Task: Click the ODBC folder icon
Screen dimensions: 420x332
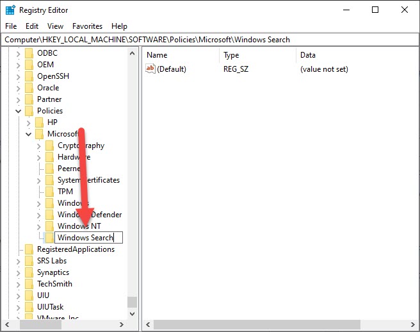Action: coord(29,53)
